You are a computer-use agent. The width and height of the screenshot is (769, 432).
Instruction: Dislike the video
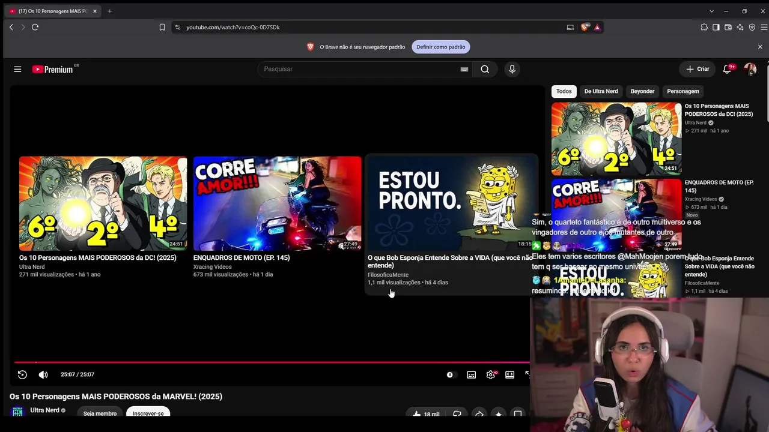tap(457, 414)
